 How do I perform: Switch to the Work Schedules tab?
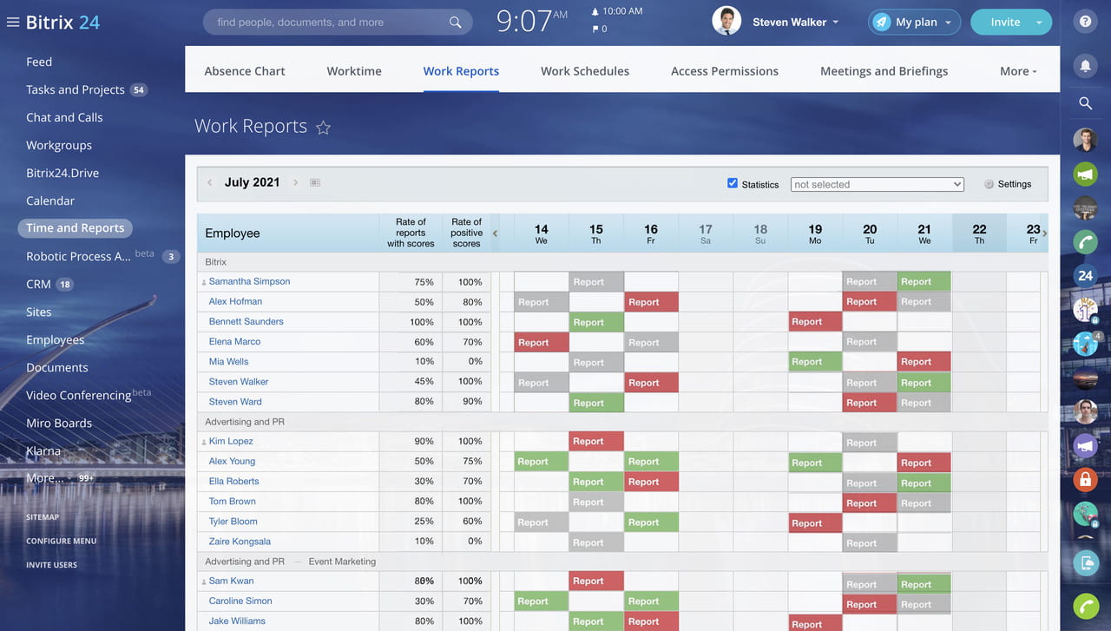coord(584,71)
